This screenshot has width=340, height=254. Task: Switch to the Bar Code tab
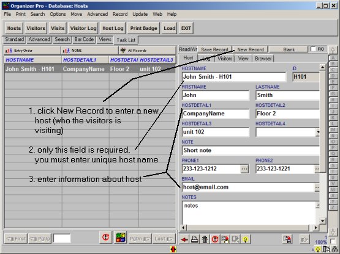(84, 39)
